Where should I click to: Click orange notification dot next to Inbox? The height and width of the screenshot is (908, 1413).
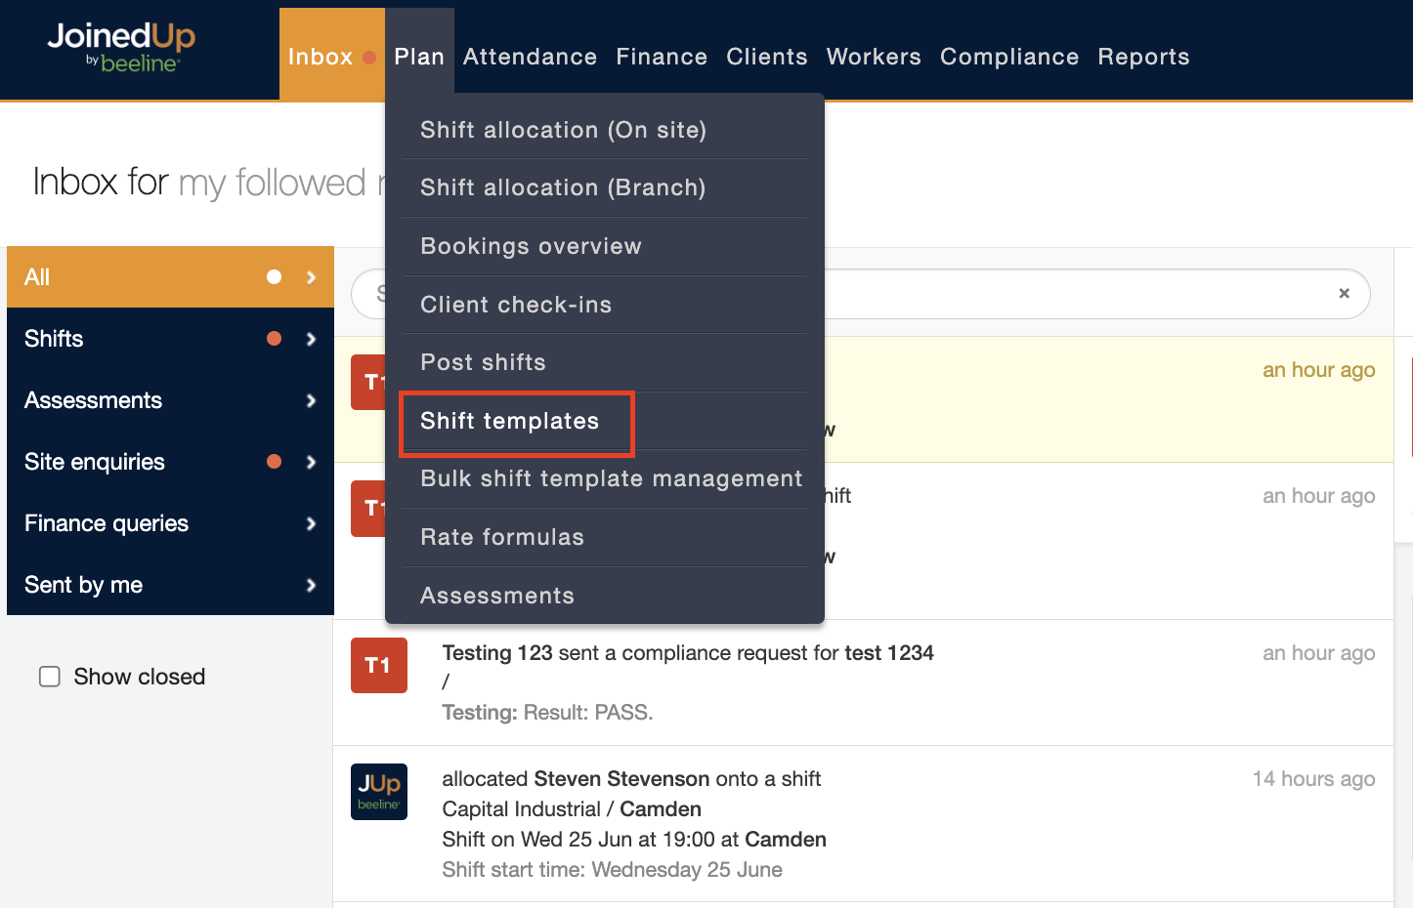(x=369, y=58)
